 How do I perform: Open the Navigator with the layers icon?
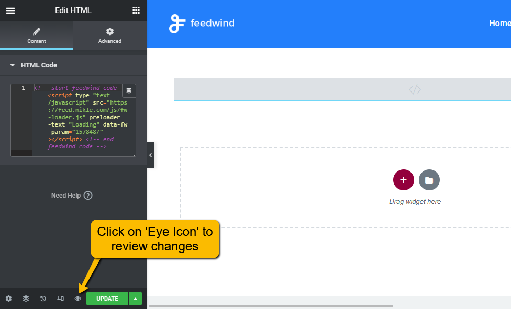pyautogui.click(x=25, y=298)
